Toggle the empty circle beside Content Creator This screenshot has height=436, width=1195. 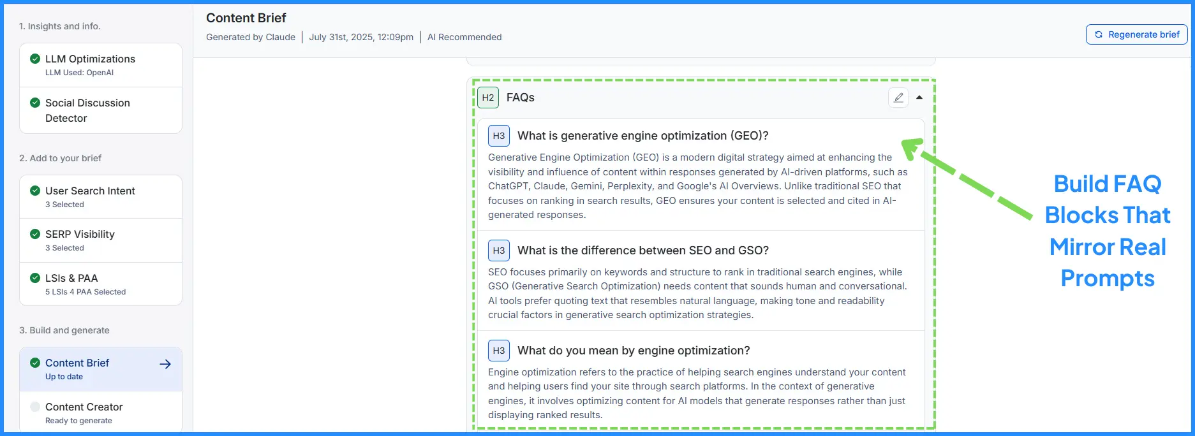coord(35,407)
